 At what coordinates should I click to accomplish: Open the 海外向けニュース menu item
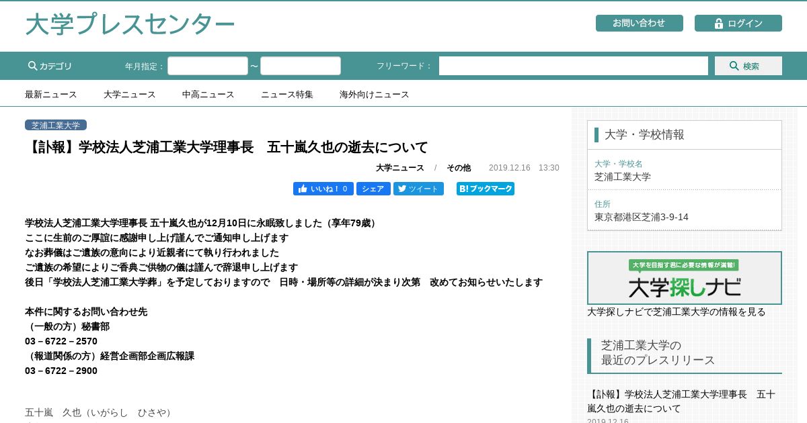point(375,95)
